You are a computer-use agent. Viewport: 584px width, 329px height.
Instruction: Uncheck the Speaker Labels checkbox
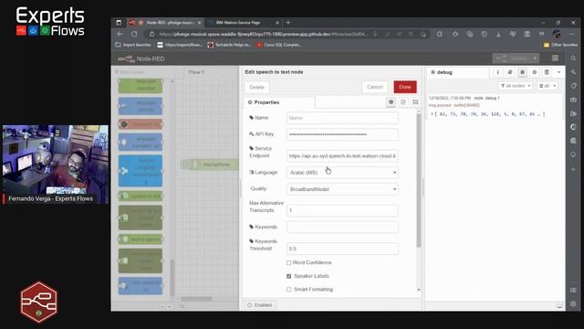(x=288, y=276)
